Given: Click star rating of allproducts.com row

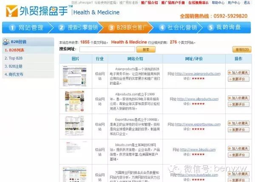Looking at the screenshot, I should coord(198,104).
